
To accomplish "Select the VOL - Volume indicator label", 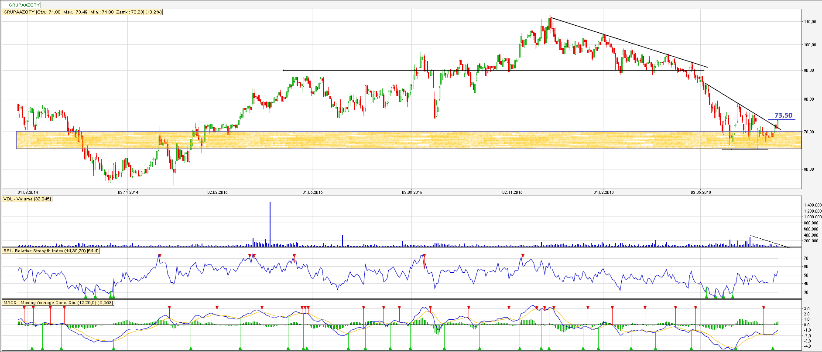I will pyautogui.click(x=27, y=199).
